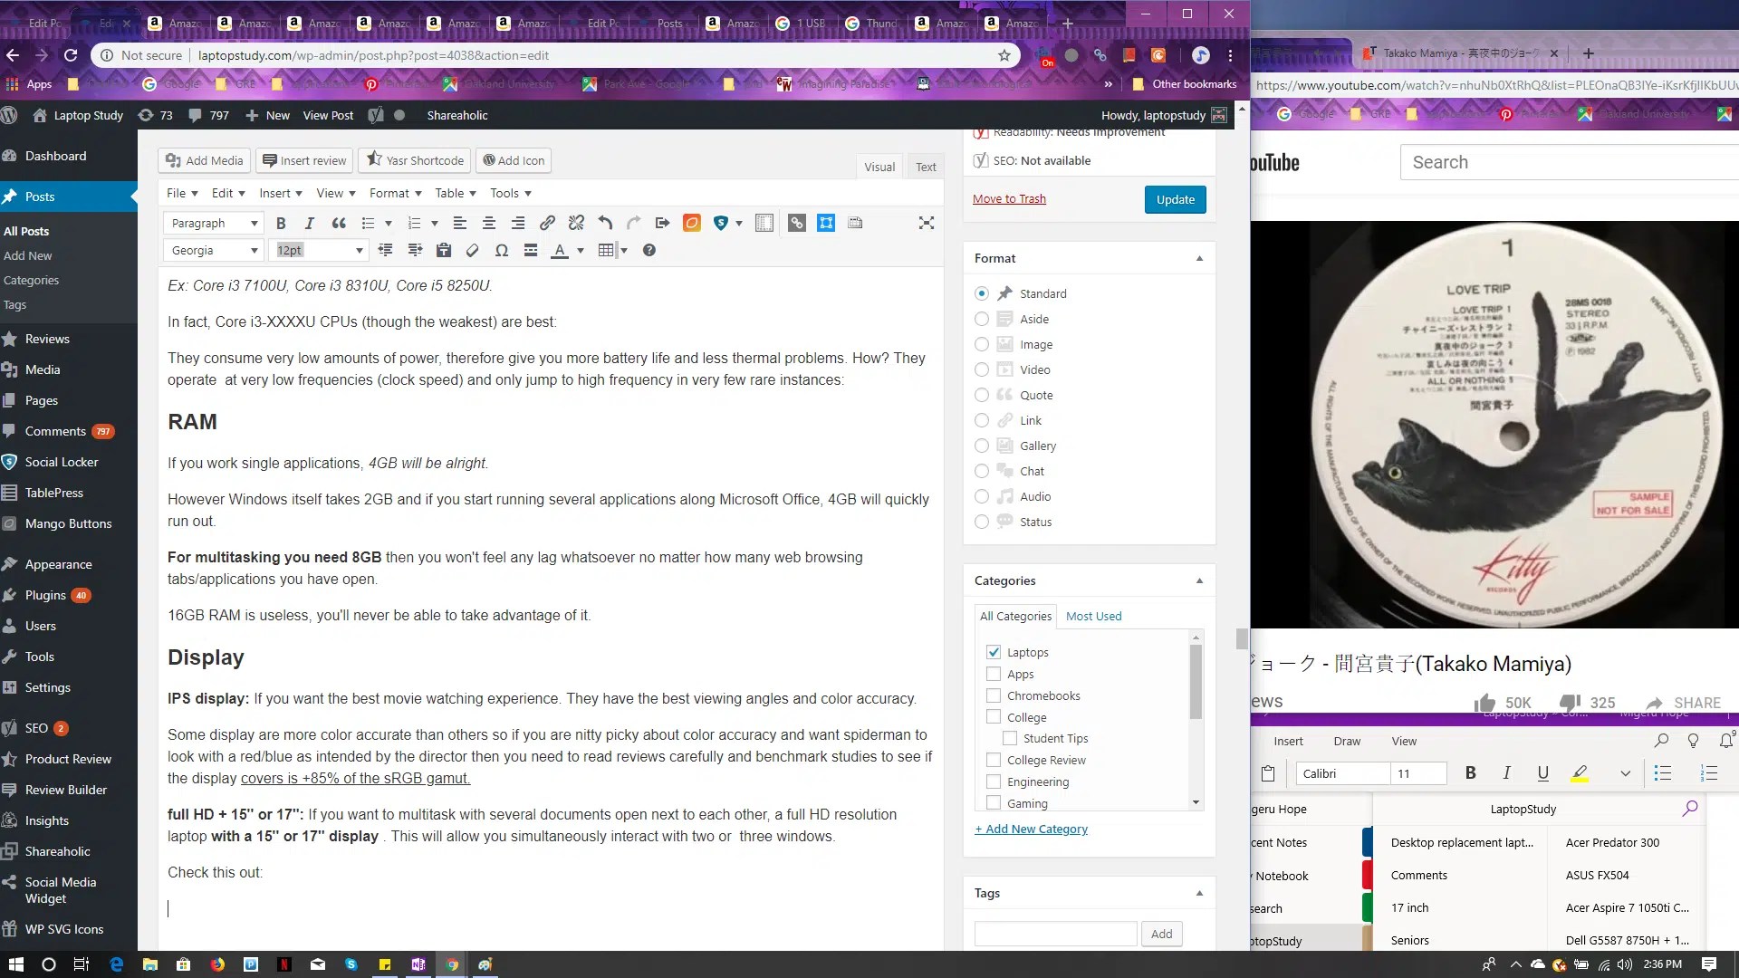
Task: Collapse the Format panel
Action: (1199, 258)
